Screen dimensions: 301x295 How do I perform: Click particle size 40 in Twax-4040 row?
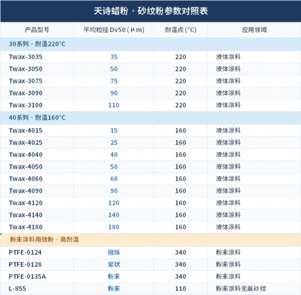pos(114,154)
